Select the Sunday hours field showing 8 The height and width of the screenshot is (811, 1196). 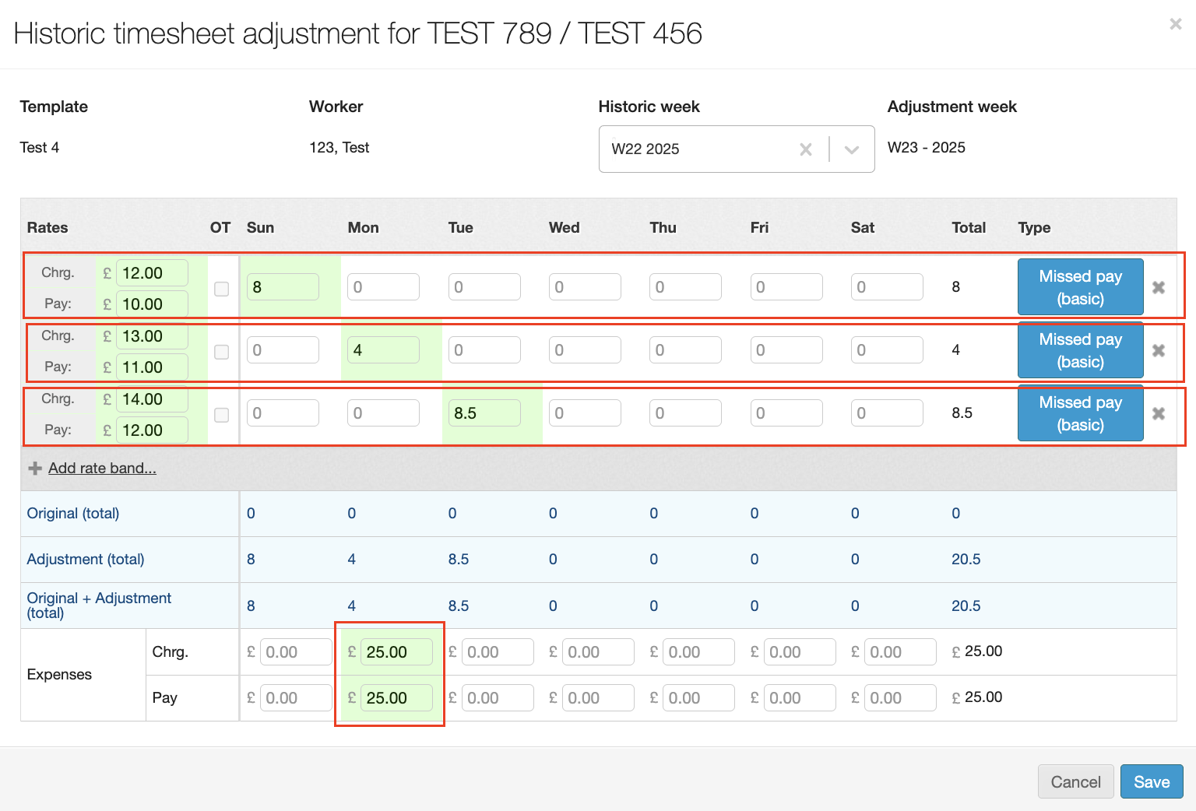[283, 287]
